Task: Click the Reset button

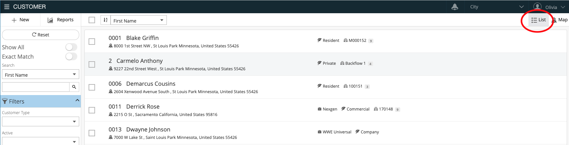Action: 40,35
